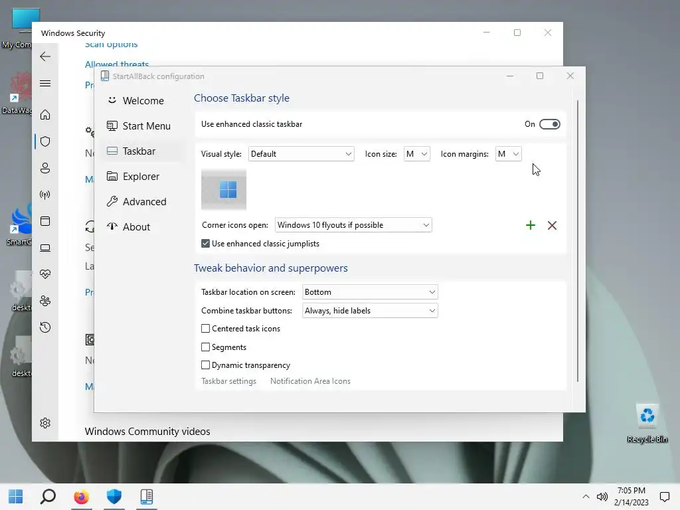Click the green plus add icon
This screenshot has width=680, height=510.
click(531, 225)
